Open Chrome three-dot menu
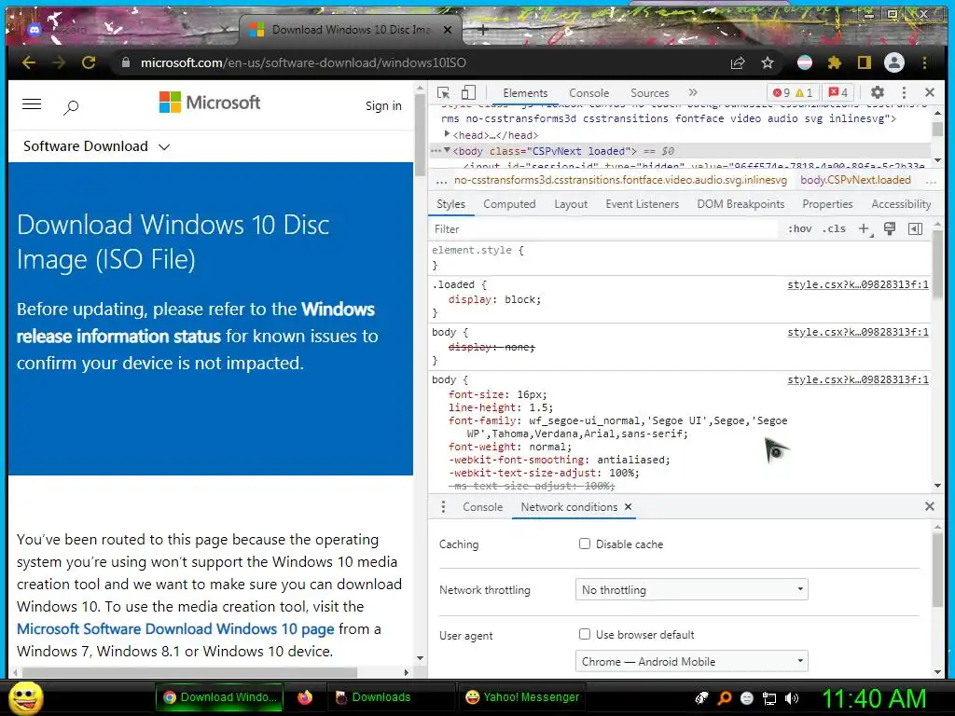Screen dimensions: 955x716 (924, 62)
